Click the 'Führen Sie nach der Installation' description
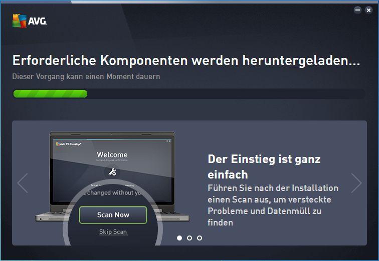The width and height of the screenshot is (379, 261). 273,205
